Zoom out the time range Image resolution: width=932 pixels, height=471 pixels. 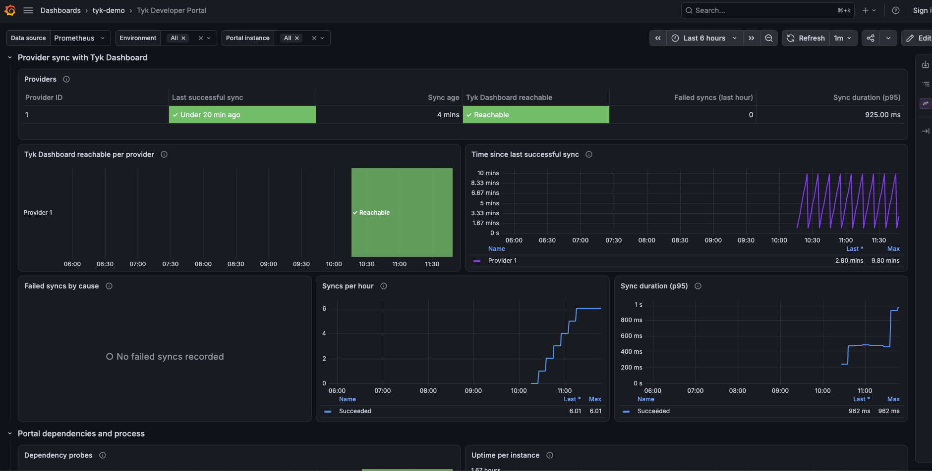point(769,38)
